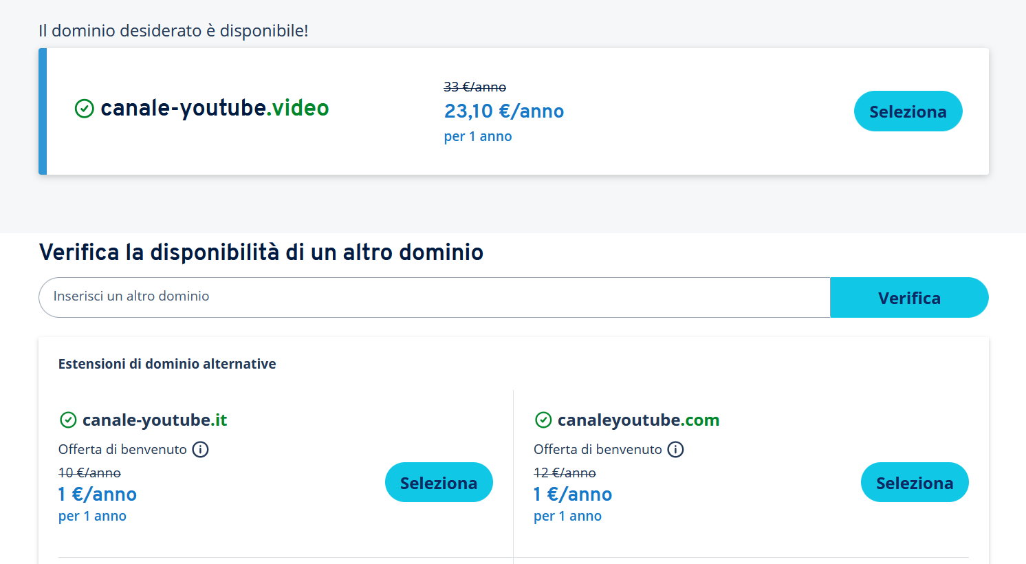Click the struck-through 12 €/anno price
Screen dimensions: 1026x564
click(x=565, y=473)
